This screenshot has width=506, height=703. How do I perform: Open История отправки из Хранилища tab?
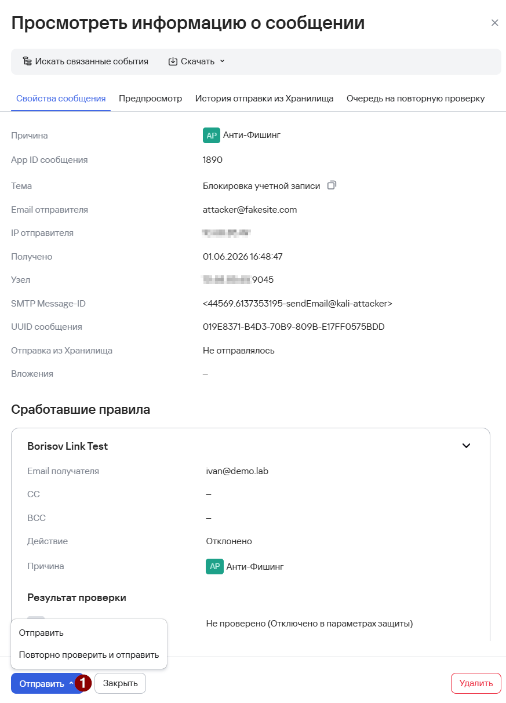tap(264, 99)
